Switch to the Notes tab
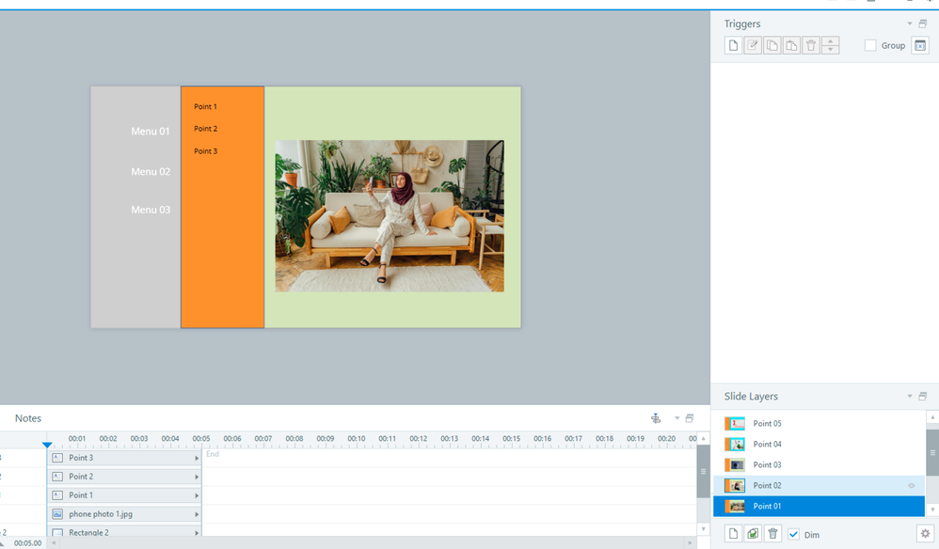 (x=28, y=418)
